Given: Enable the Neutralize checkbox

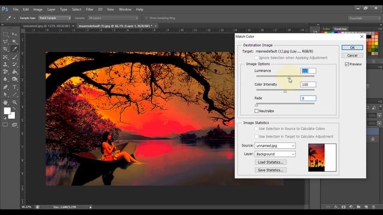Looking at the screenshot, I should click(x=257, y=111).
